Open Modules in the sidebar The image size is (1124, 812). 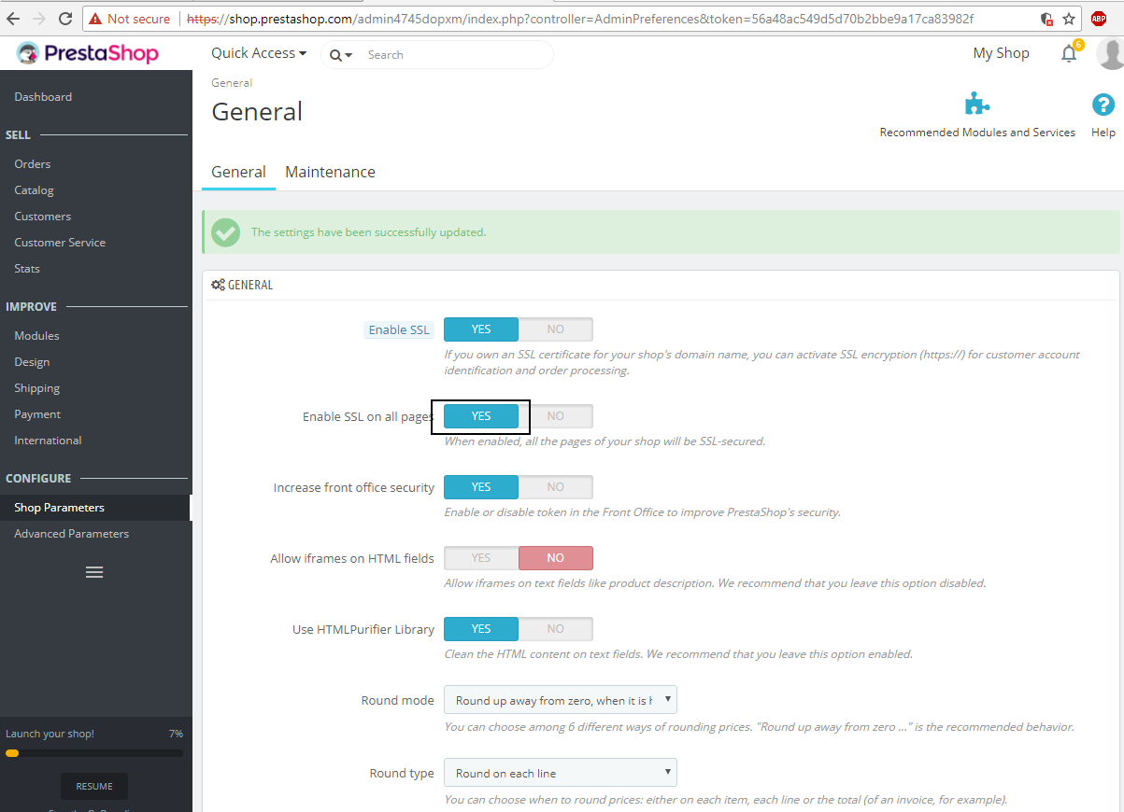tap(36, 336)
